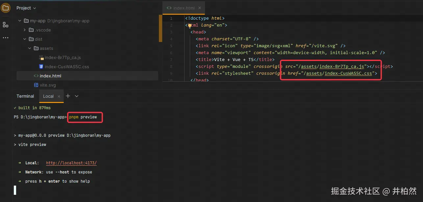The width and height of the screenshot is (423, 202).
Task: Click the yellow intention lightbulb in the editor
Action: pos(189,25)
